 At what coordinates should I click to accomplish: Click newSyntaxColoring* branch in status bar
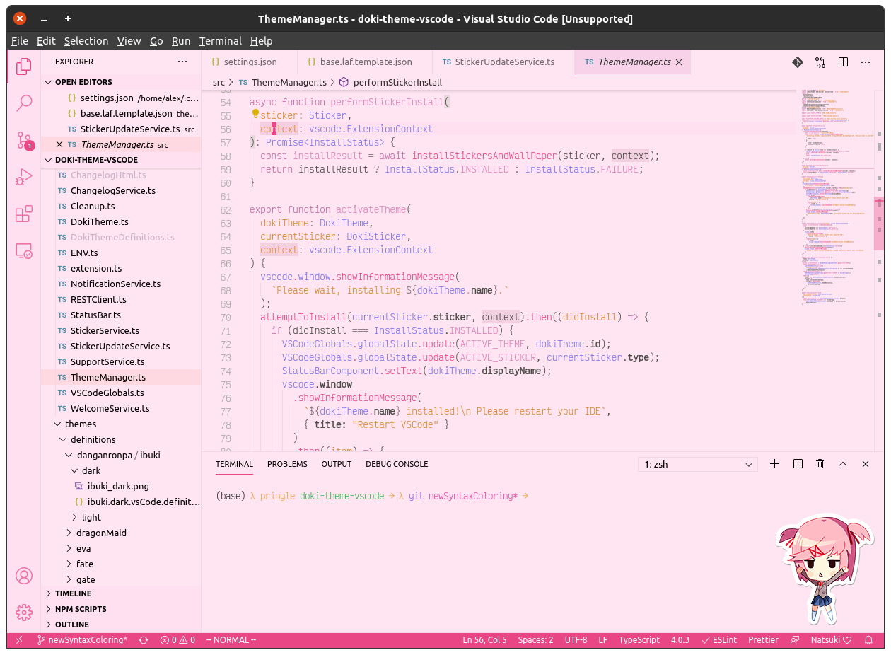pos(82,640)
